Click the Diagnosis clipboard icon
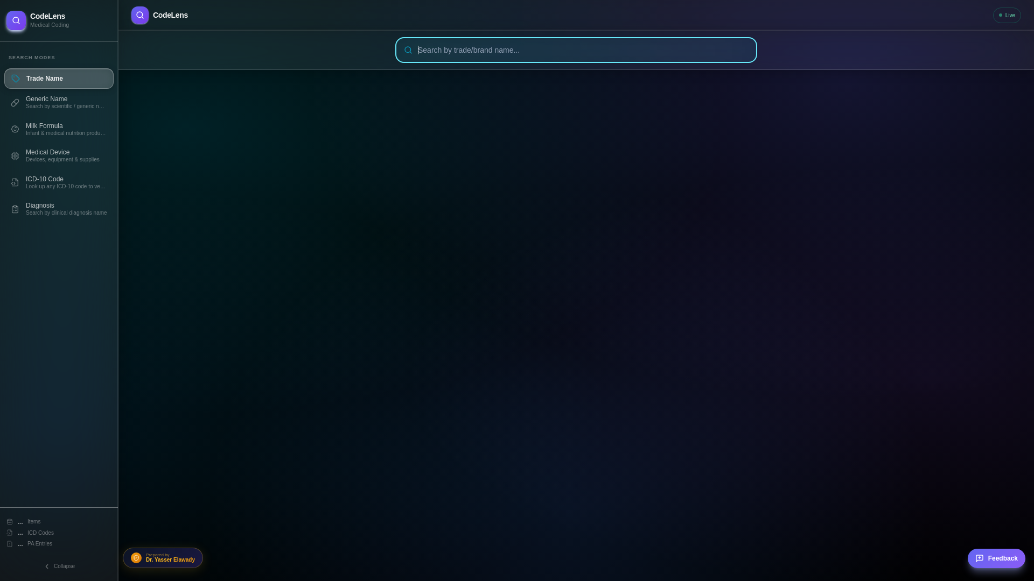The width and height of the screenshot is (1034, 581). pos(15,209)
